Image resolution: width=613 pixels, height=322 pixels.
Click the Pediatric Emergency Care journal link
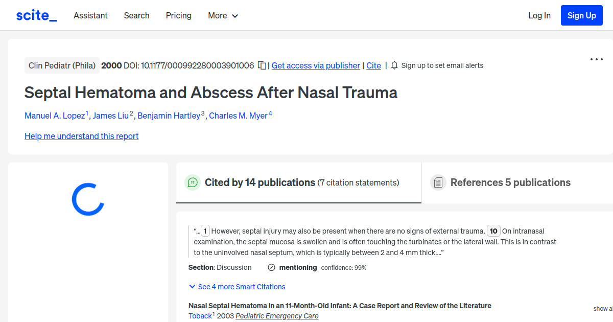(277, 316)
